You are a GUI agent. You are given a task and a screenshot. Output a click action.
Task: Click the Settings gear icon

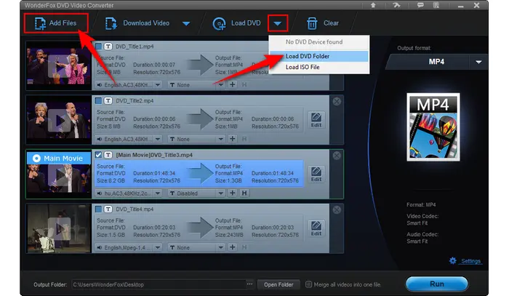click(453, 260)
